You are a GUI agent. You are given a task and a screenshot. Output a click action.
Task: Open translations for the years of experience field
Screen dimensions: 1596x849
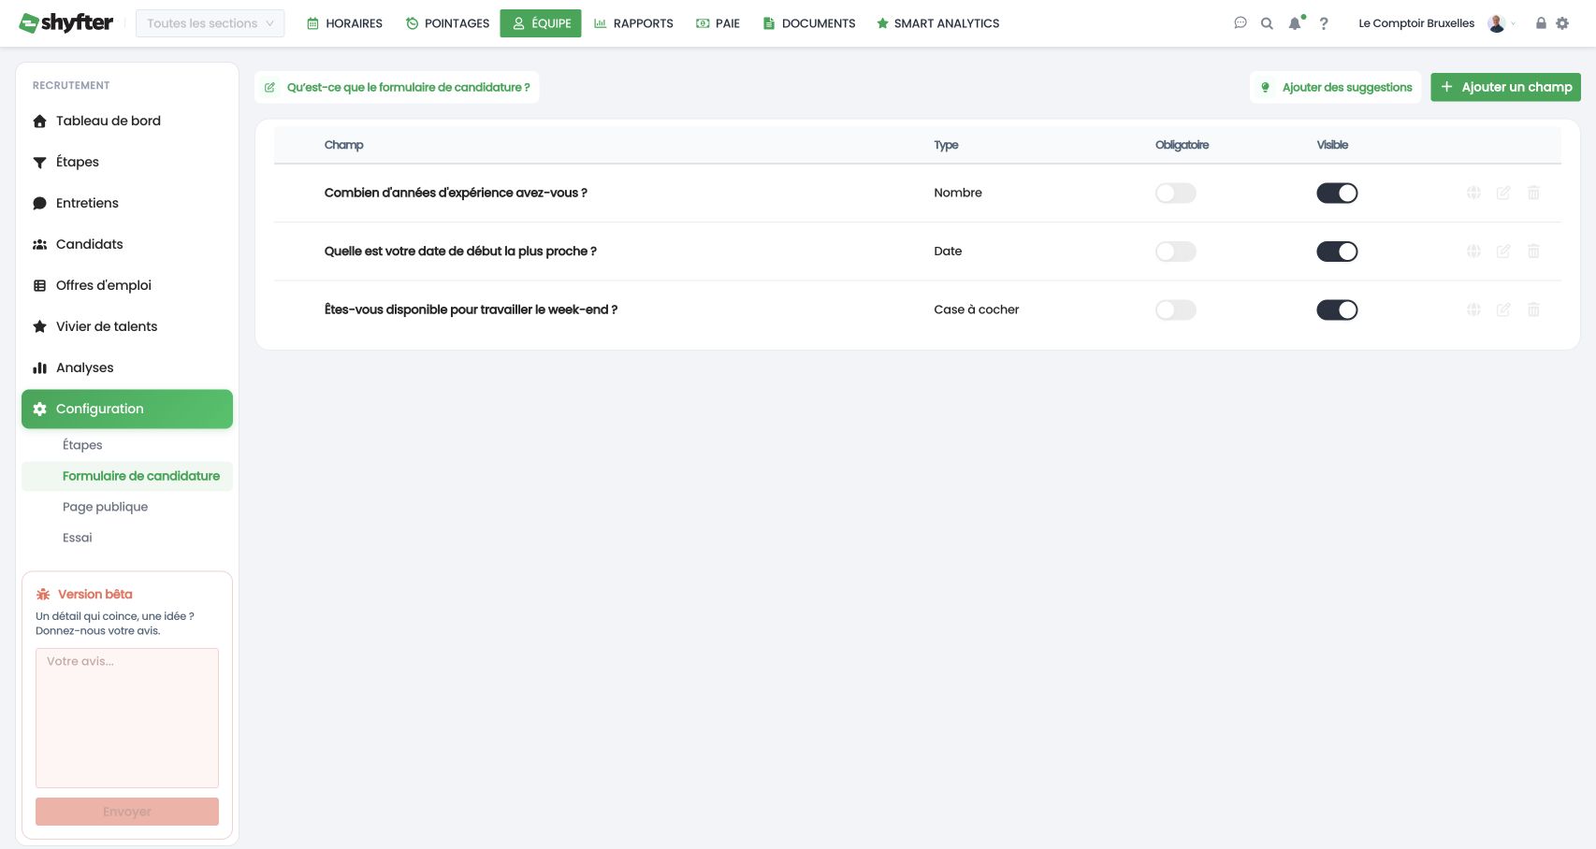coord(1473,193)
